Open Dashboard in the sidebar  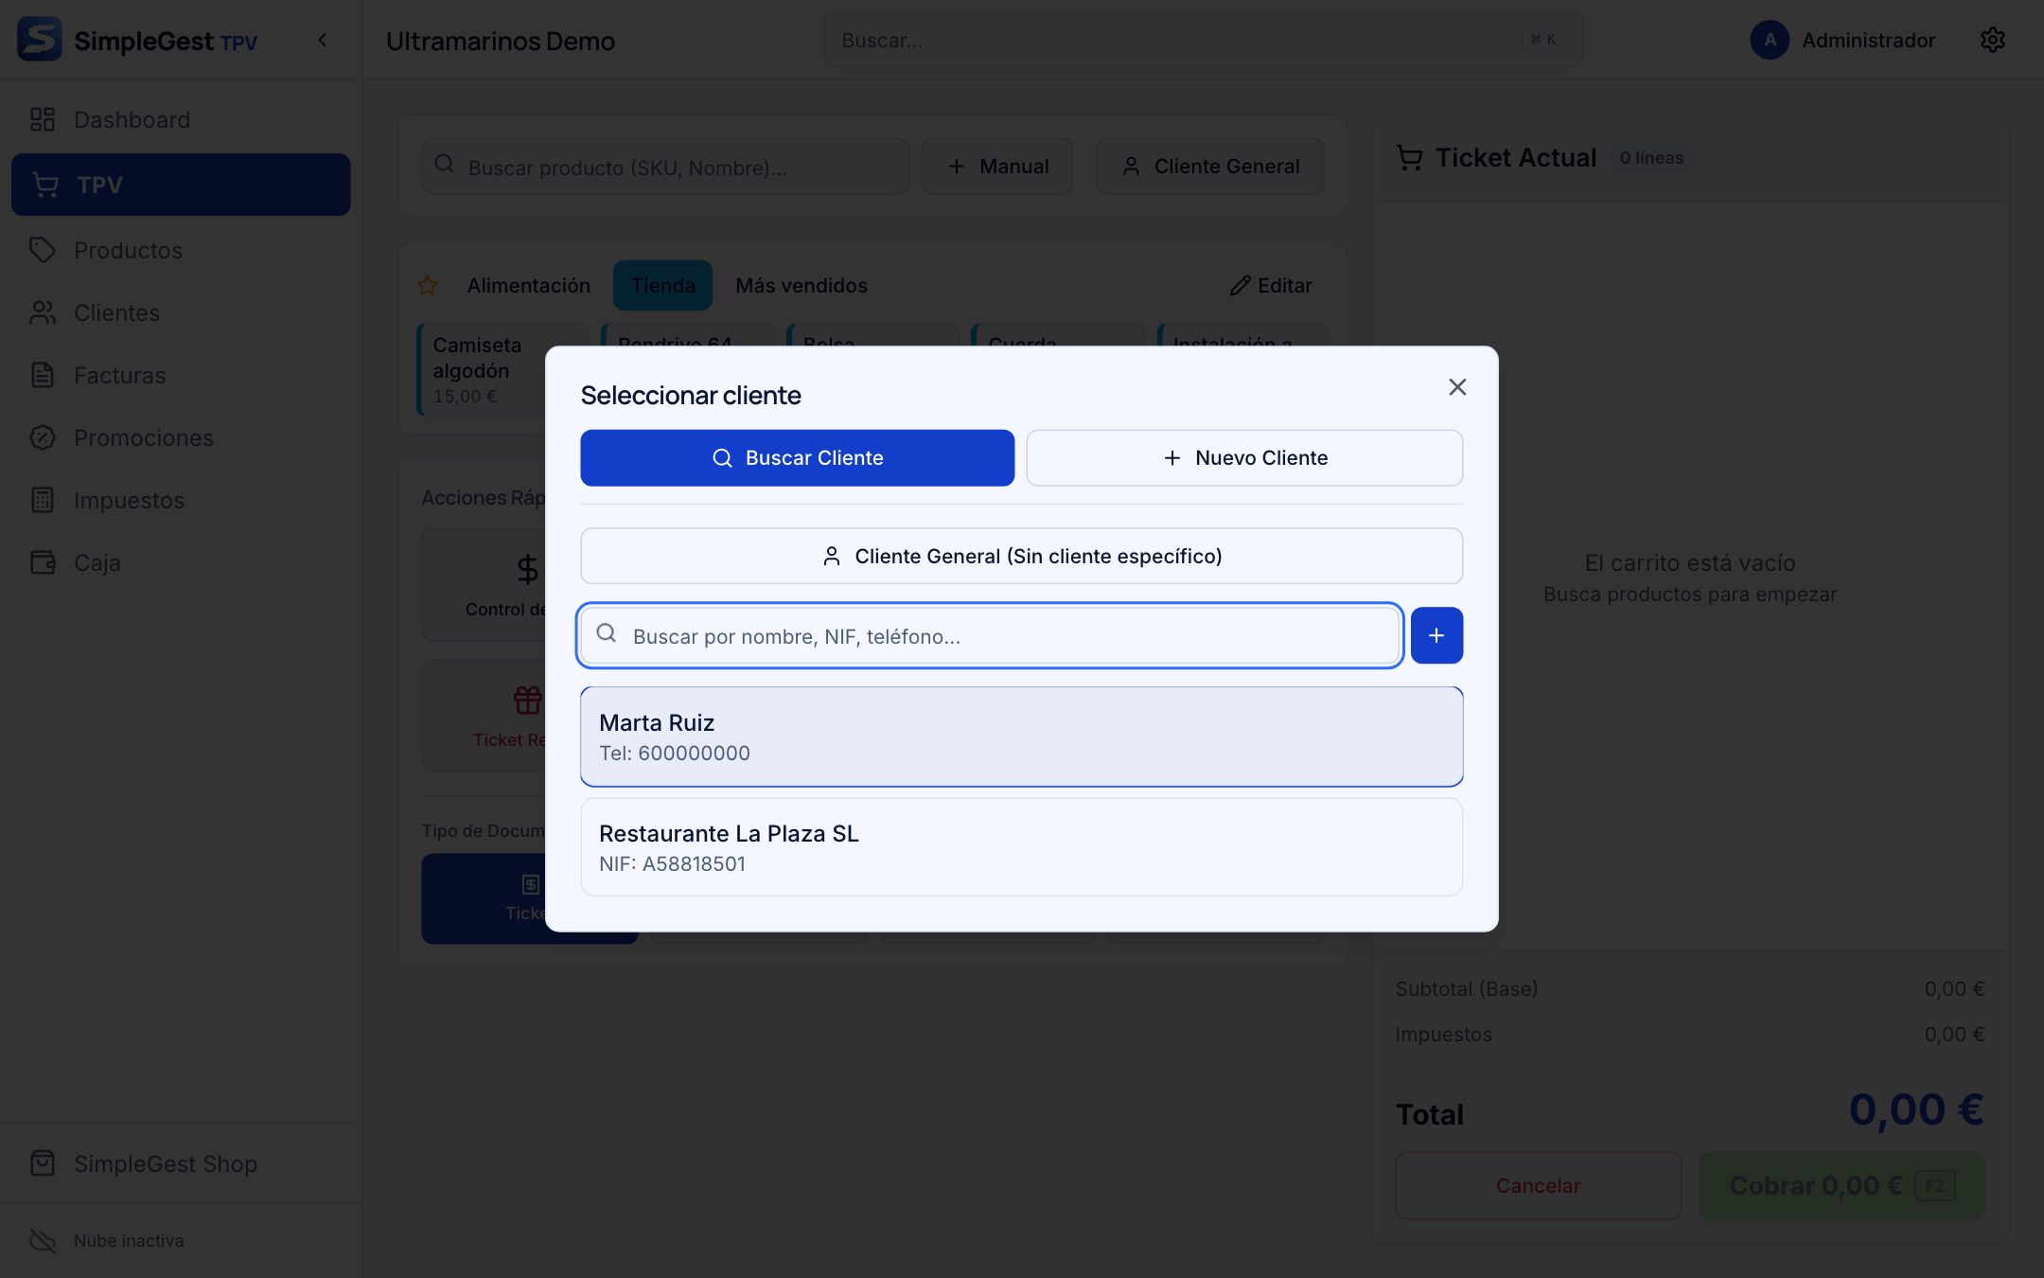coord(181,120)
